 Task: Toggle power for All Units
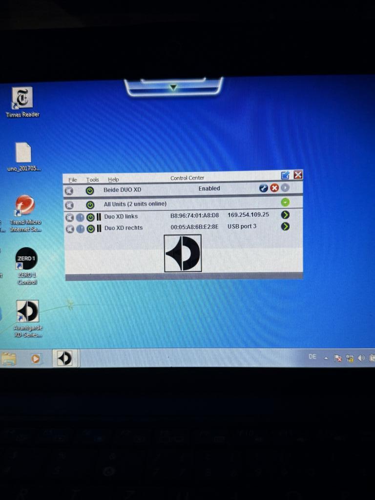[x=90, y=205]
